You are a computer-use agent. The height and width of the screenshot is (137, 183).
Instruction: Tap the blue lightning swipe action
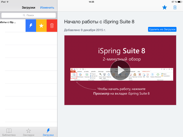click(x=31, y=26)
